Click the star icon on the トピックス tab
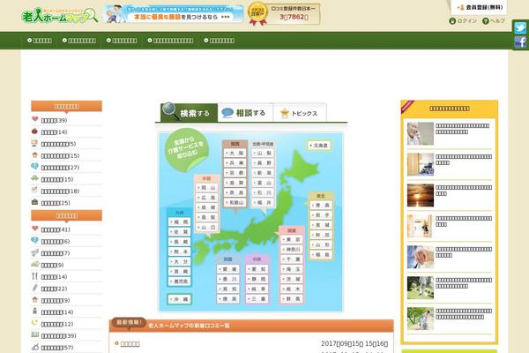The width and height of the screenshot is (529, 353). (285, 113)
